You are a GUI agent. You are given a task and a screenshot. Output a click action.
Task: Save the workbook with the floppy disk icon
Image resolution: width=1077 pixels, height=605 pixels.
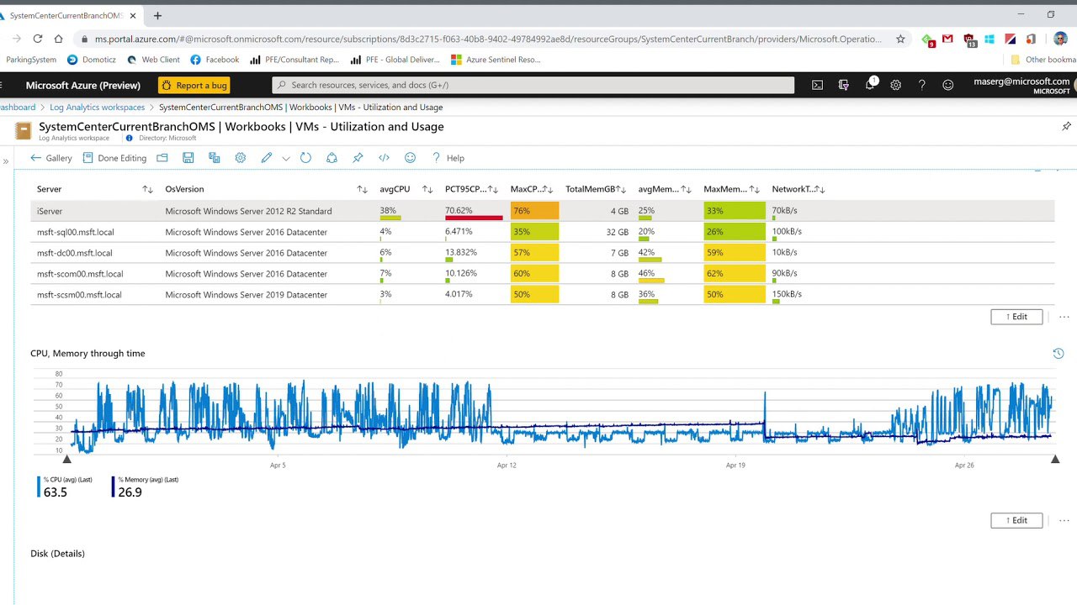click(x=188, y=158)
